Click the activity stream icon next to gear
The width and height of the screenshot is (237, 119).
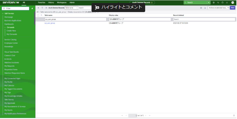(x=205, y=8)
